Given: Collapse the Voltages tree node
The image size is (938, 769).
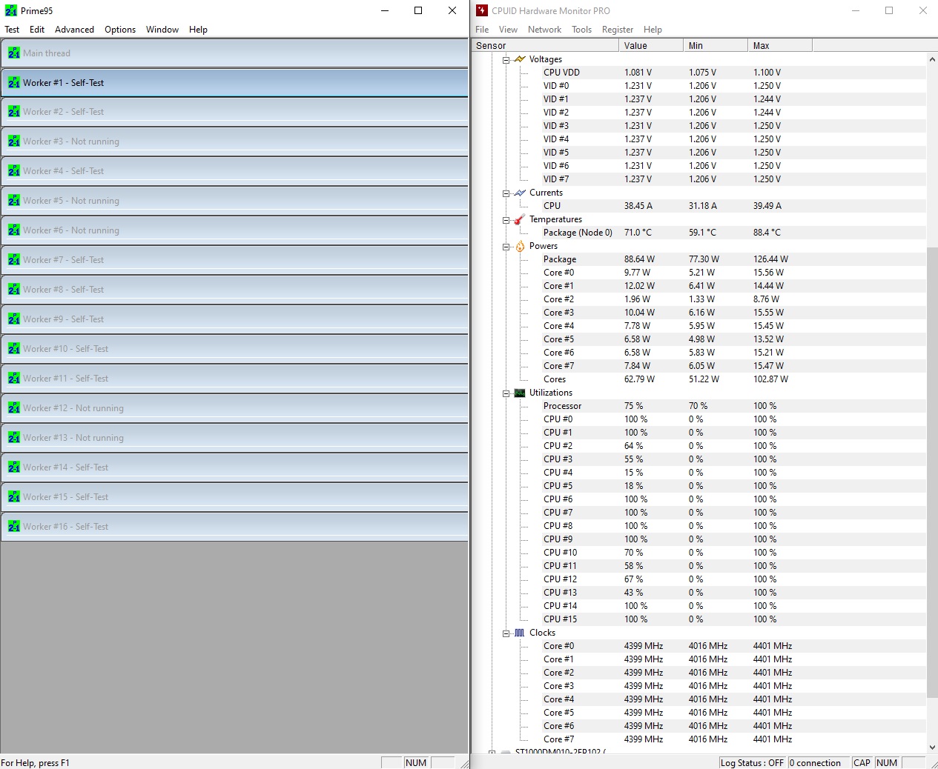Looking at the screenshot, I should 506,60.
